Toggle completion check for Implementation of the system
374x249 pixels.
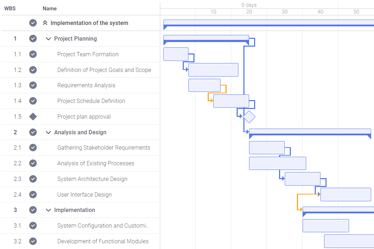coord(33,23)
